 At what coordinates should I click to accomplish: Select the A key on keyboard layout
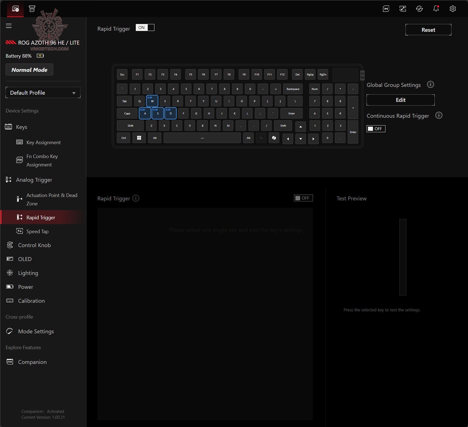(145, 113)
